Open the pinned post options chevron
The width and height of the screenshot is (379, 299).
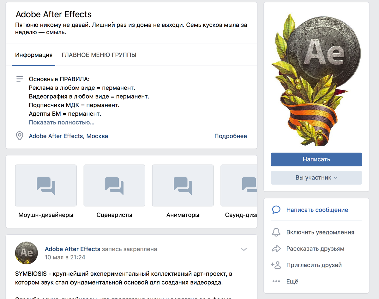tap(244, 249)
